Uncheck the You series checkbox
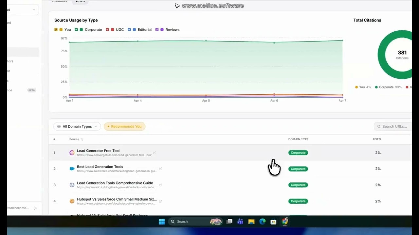419x235 pixels. tap(56, 30)
